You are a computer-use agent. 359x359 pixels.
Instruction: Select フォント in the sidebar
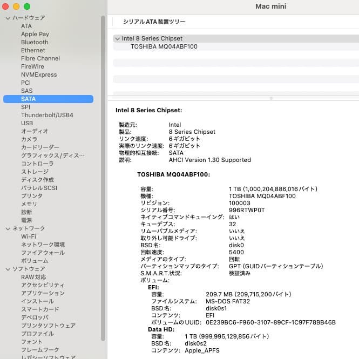[32, 342]
